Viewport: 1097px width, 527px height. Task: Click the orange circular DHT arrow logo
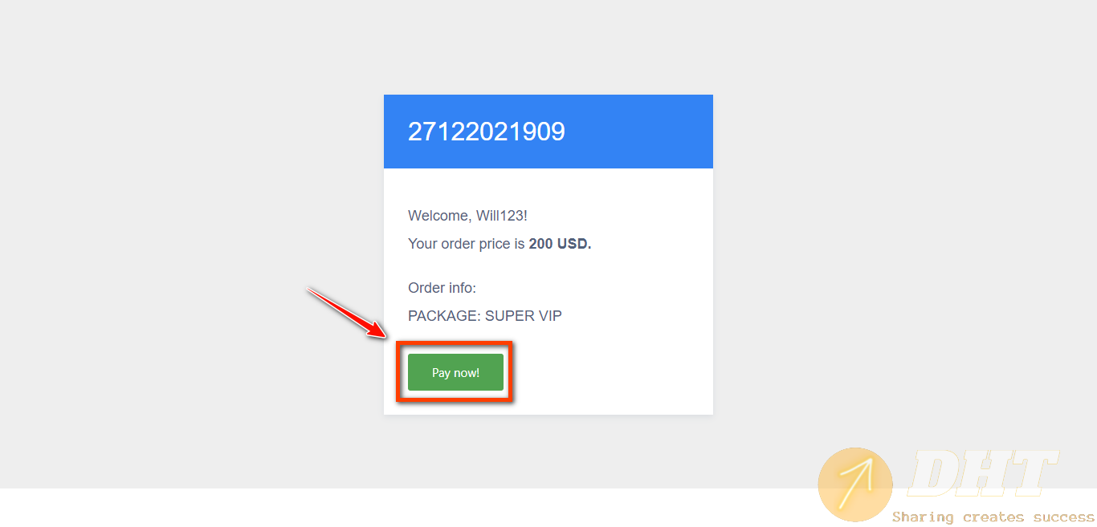(854, 484)
